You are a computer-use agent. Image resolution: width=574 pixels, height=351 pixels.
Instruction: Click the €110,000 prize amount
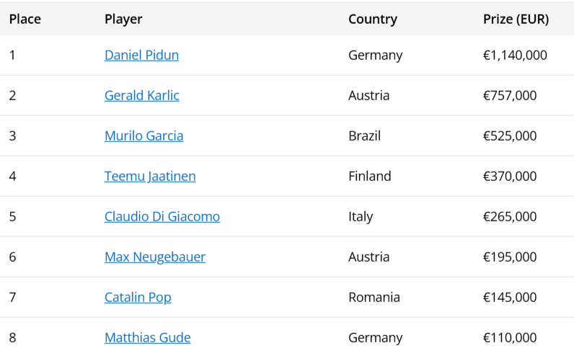510,338
